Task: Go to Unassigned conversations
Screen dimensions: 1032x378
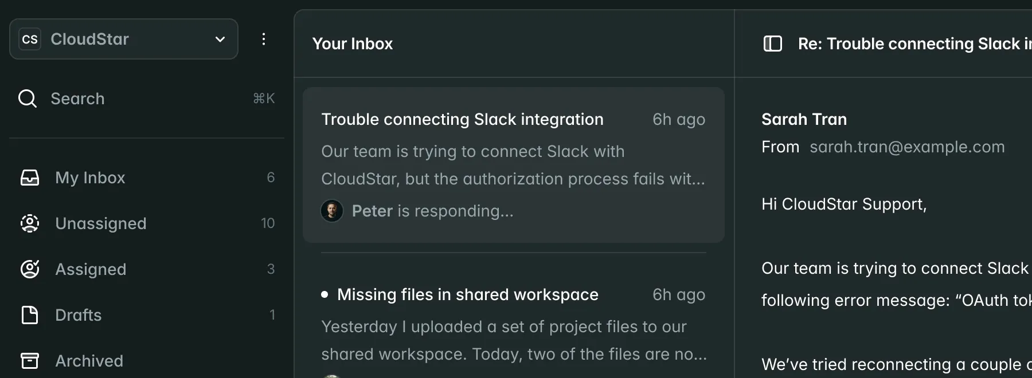Action: (101, 223)
